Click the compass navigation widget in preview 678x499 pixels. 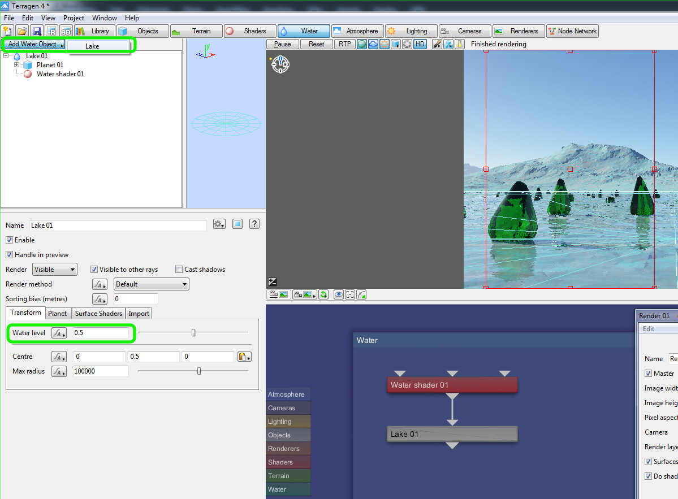[280, 64]
